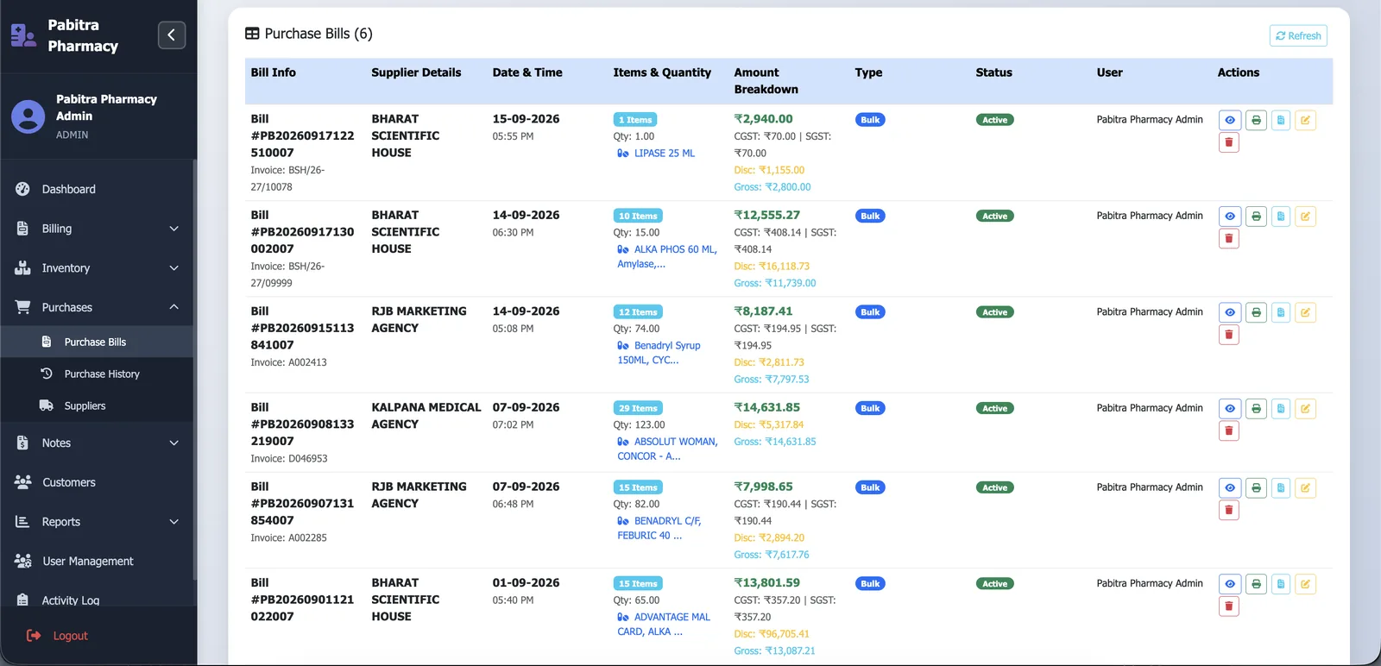Open document icon for ₹12,555.27 bill

(x=1281, y=217)
